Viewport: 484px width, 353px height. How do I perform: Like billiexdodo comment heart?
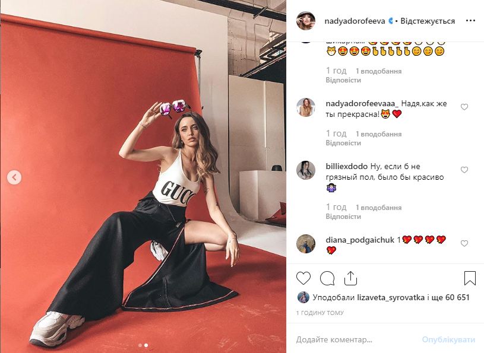tap(464, 170)
